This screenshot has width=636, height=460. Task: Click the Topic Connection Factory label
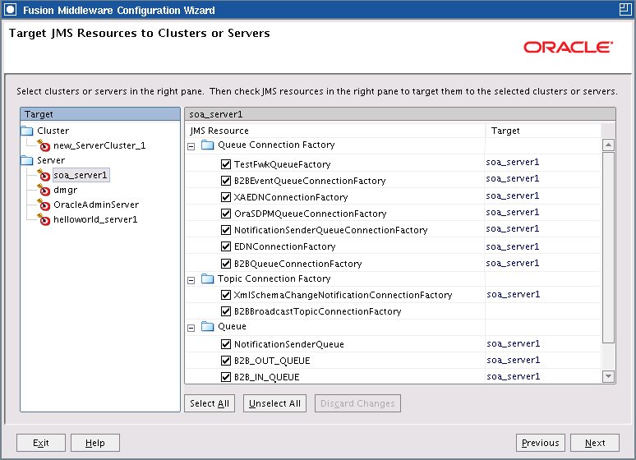click(274, 278)
